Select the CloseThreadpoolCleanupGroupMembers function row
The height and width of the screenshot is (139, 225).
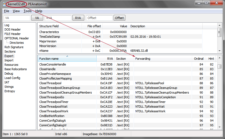(126, 92)
